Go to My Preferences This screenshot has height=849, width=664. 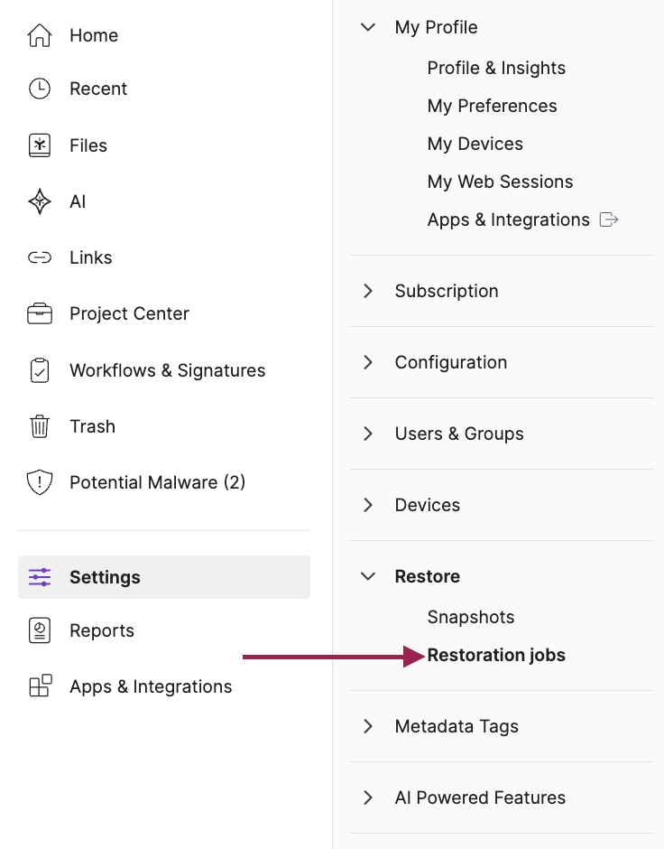(x=492, y=106)
